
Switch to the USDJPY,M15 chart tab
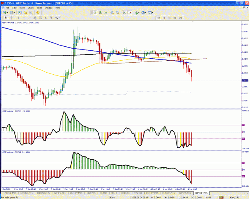[x=76, y=193]
